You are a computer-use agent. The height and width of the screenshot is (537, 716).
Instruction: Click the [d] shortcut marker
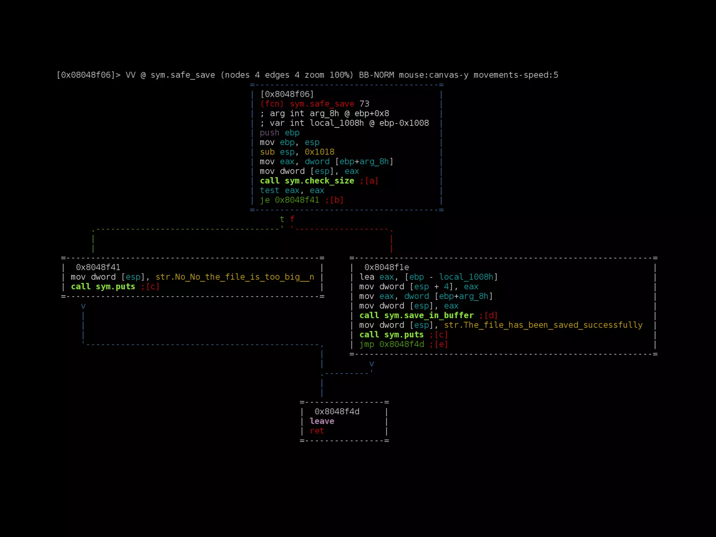tap(491, 315)
